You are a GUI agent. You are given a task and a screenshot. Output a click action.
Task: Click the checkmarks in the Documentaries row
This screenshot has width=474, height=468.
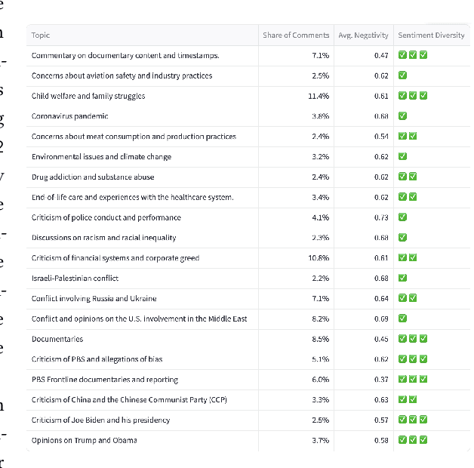[x=413, y=339]
